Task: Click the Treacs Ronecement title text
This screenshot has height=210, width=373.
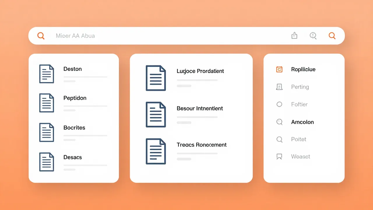Action: (201, 145)
